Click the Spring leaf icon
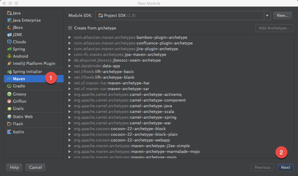 click(x=9, y=49)
